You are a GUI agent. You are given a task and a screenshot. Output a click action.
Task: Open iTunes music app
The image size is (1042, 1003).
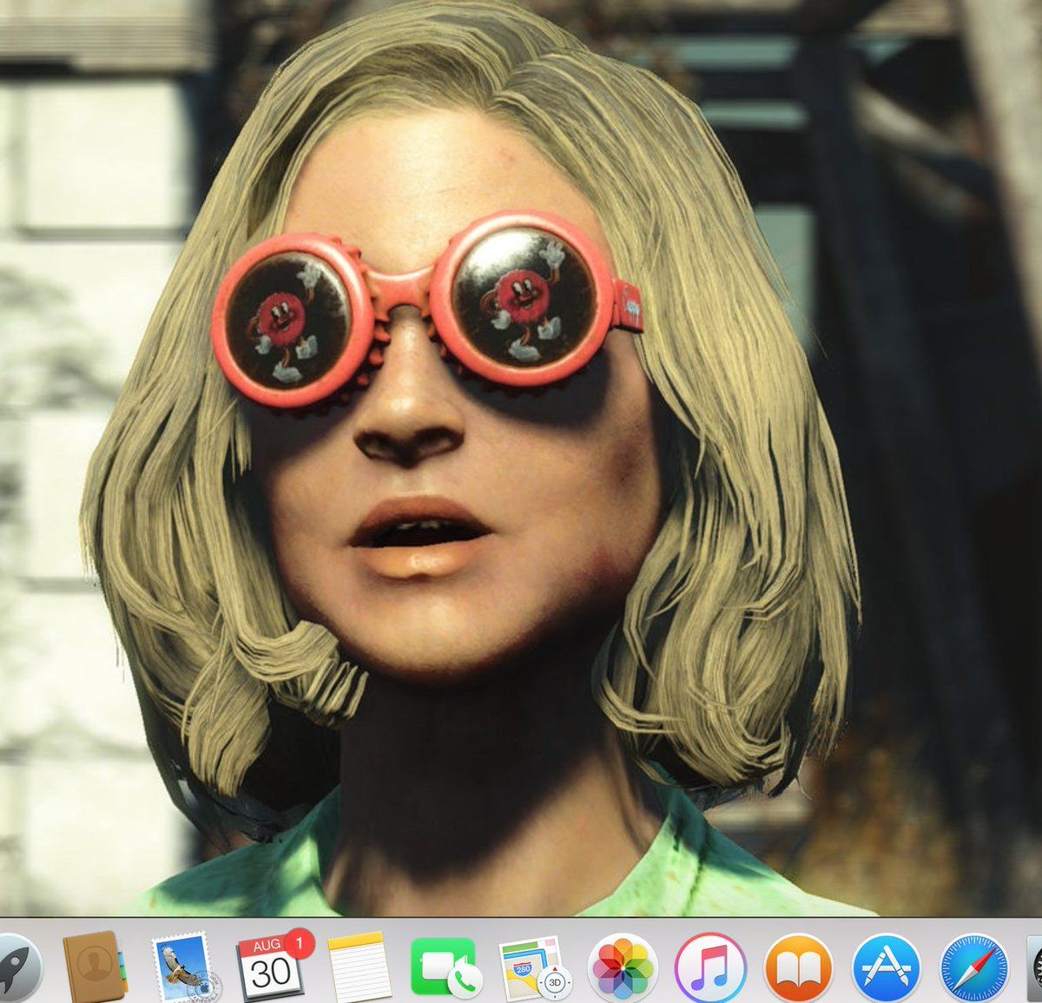coord(710,967)
